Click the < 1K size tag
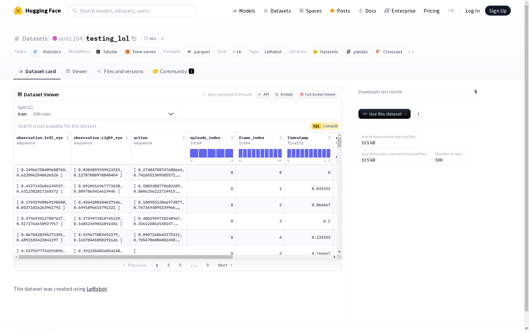This screenshot has width=529, height=331. 237,52
